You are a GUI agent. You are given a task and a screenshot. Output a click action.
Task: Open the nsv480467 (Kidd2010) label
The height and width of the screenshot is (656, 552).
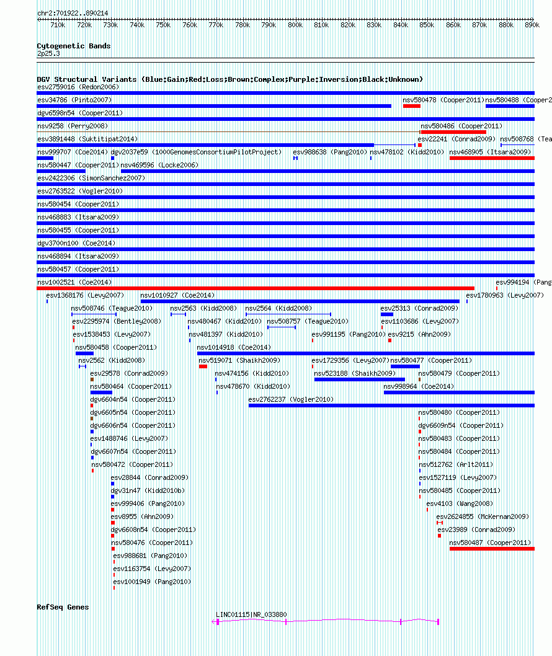pos(225,321)
